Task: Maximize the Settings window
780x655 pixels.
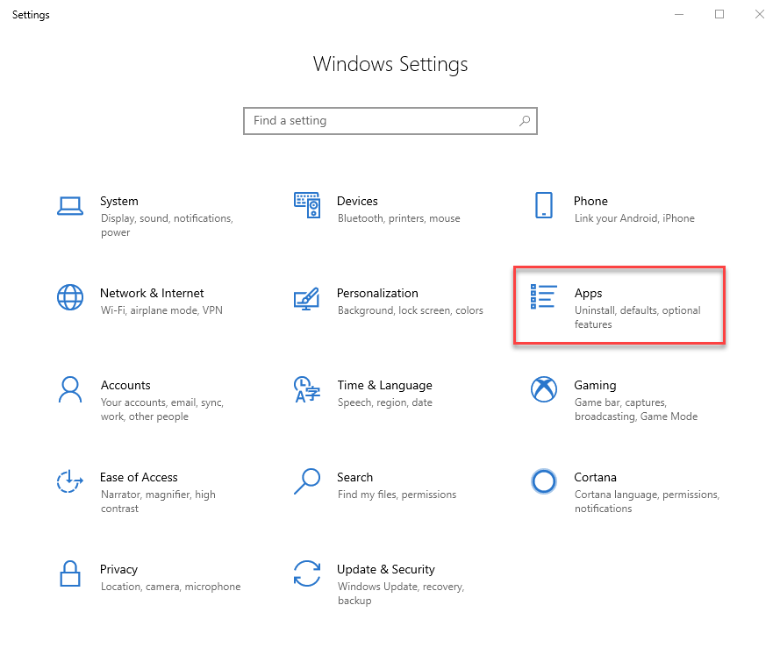Action: (x=719, y=14)
